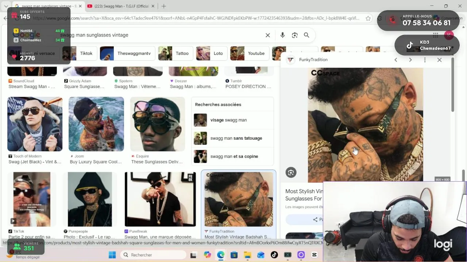This screenshot has width=467, height=262.
Task: Select the Tiktok filter chip
Action: coord(80,53)
